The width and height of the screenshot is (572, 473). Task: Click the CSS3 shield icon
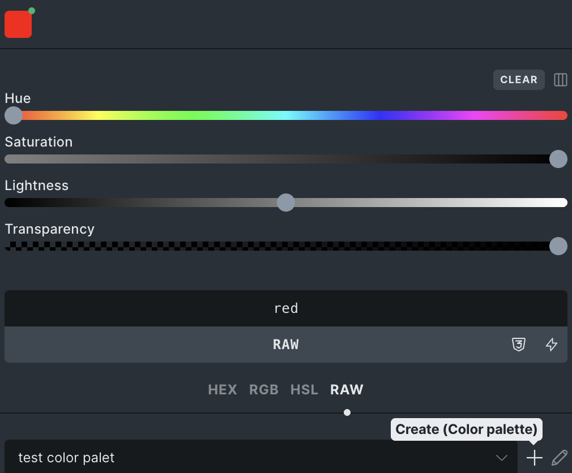pyautogui.click(x=518, y=345)
